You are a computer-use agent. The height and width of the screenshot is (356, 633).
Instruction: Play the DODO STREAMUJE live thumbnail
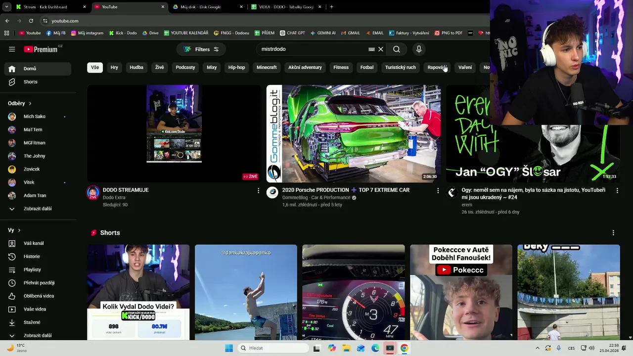pyautogui.click(x=174, y=133)
